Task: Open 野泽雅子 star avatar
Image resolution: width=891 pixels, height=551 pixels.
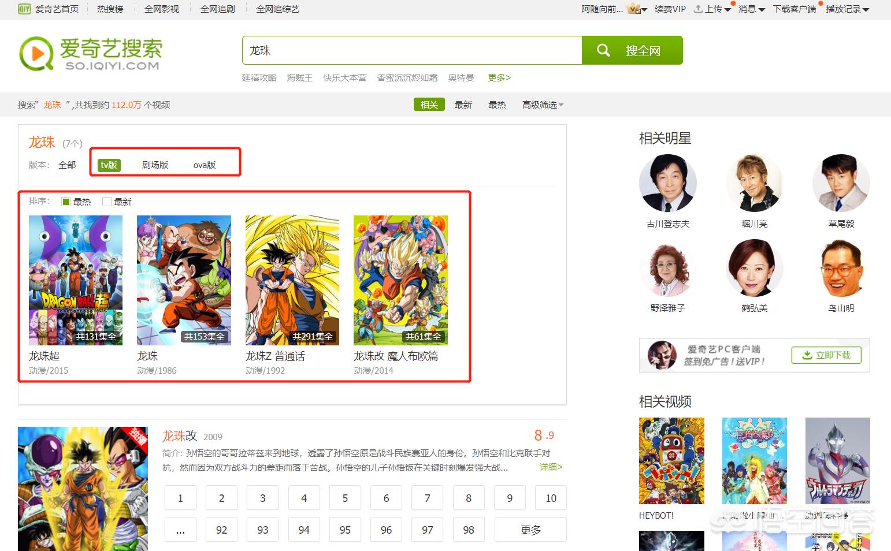Action: click(x=667, y=268)
